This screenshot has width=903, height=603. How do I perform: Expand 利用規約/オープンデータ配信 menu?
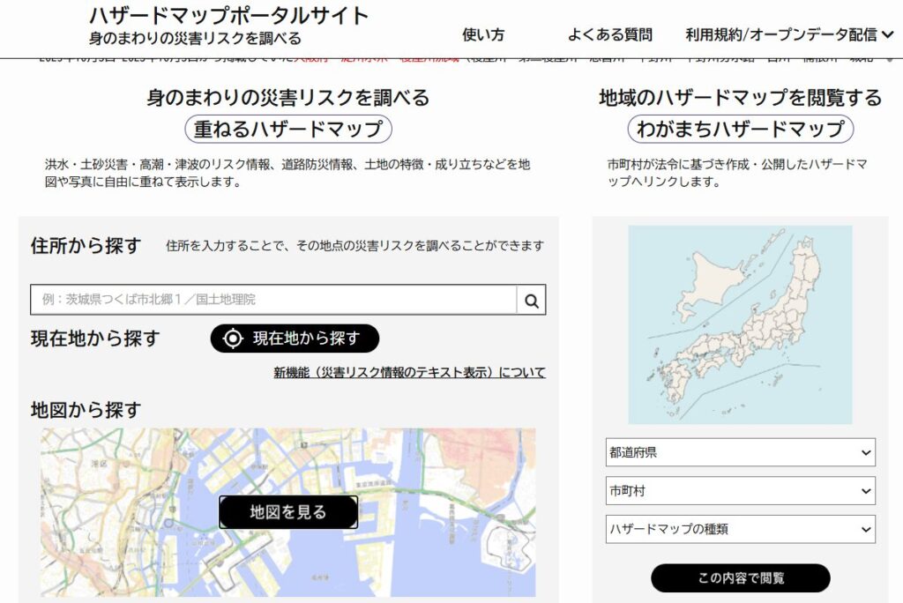click(x=789, y=34)
